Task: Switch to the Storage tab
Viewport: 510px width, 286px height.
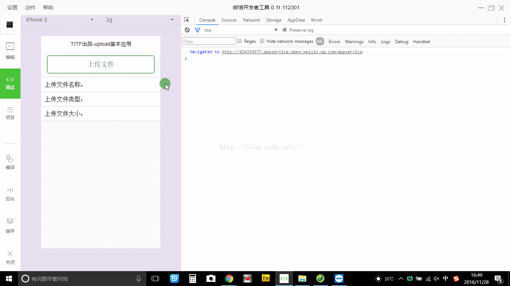Action: [x=274, y=20]
